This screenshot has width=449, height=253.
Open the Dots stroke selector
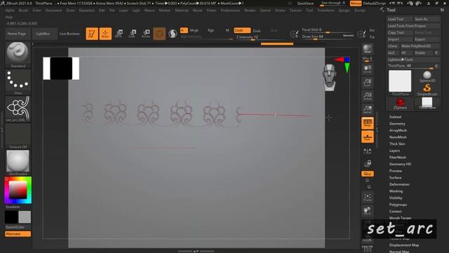coord(18,82)
